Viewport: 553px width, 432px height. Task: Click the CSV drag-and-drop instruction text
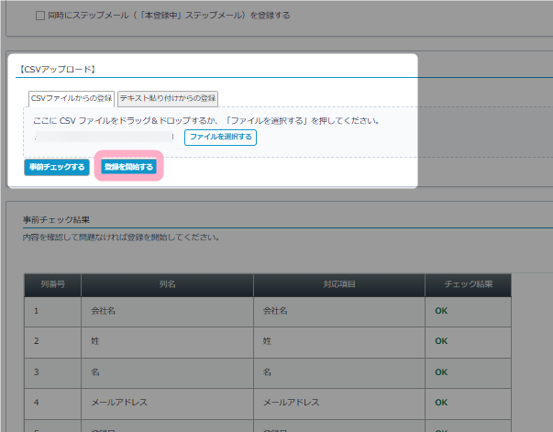205,120
